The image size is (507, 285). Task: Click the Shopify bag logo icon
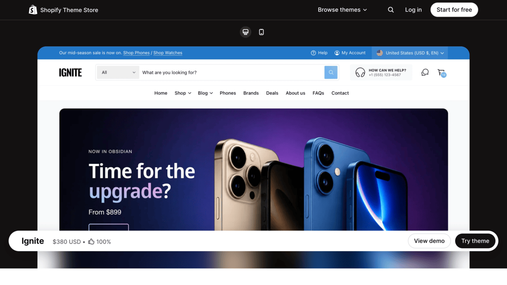pyautogui.click(x=33, y=10)
